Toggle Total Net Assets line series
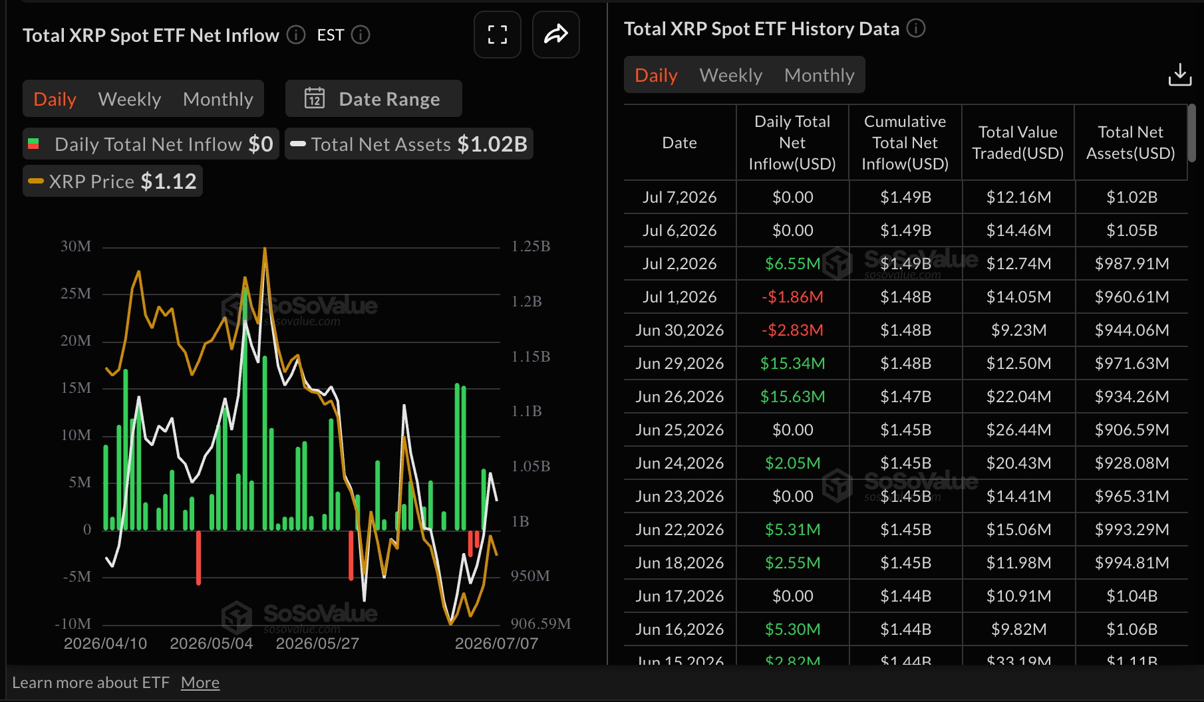Image resolution: width=1204 pixels, height=702 pixels. click(x=409, y=144)
